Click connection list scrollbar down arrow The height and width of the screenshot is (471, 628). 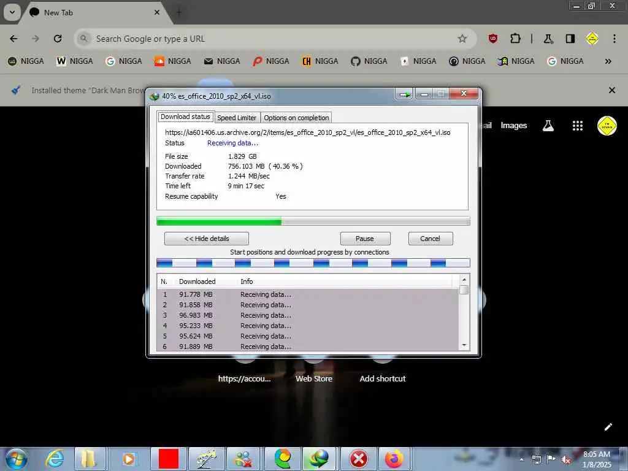pos(464,345)
